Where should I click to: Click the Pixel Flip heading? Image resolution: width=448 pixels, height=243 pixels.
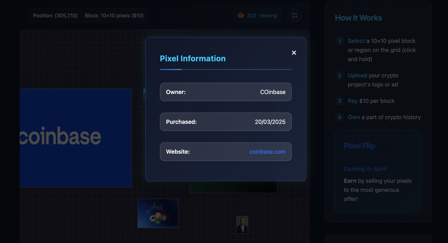pyautogui.click(x=359, y=146)
